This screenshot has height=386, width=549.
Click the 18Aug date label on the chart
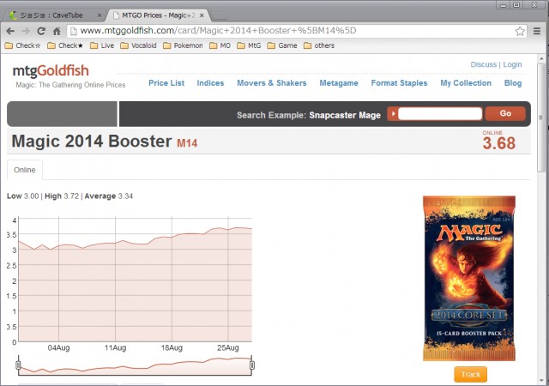172,347
